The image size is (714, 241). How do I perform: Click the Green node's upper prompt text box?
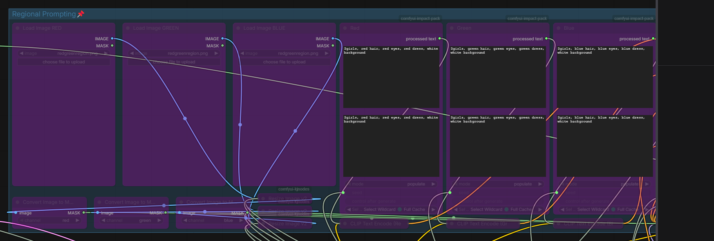coord(498,77)
